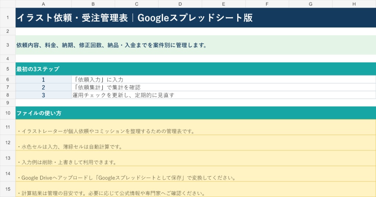
Task: Select column B header
Action: click(x=93, y=4)
